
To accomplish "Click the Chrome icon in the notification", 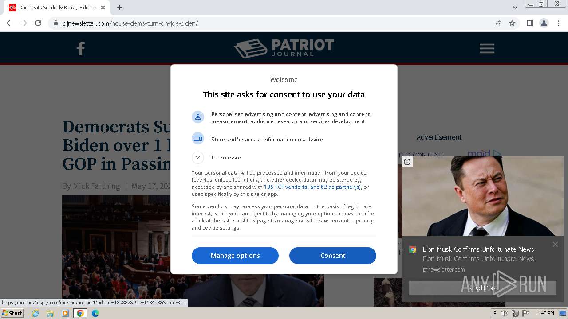I will point(413,249).
